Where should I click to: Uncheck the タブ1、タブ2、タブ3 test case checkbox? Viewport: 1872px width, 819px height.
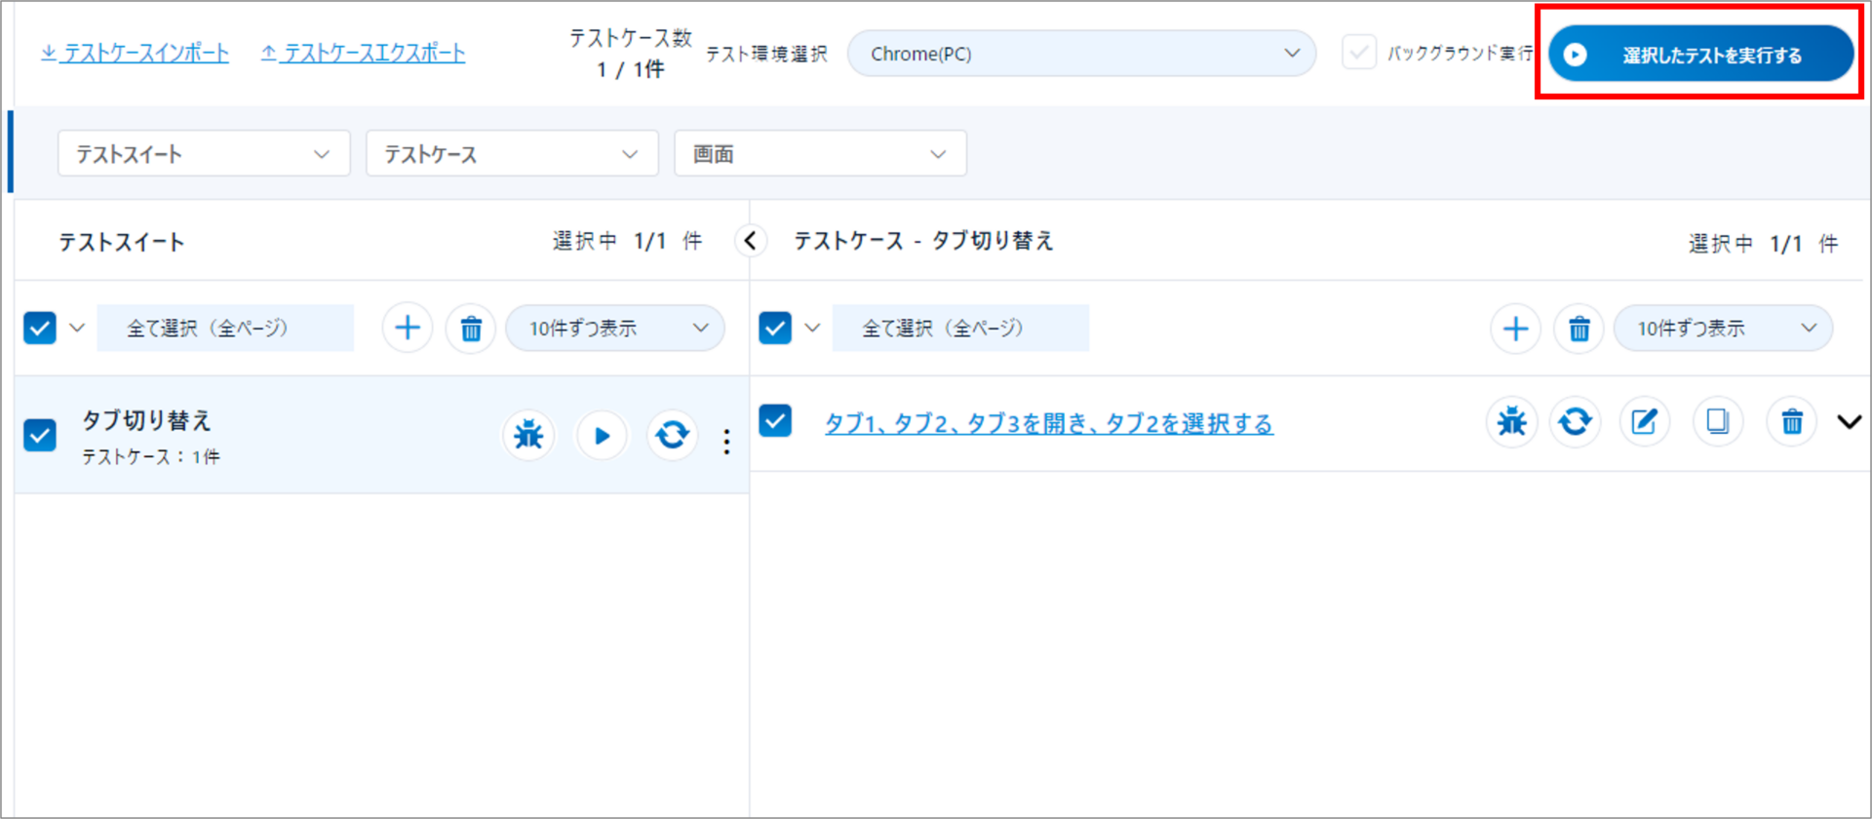coord(775,421)
